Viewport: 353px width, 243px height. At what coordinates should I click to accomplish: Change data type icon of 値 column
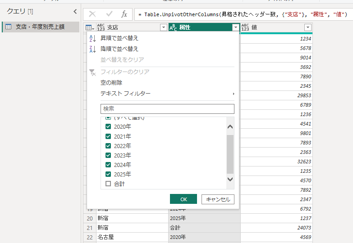click(245, 27)
